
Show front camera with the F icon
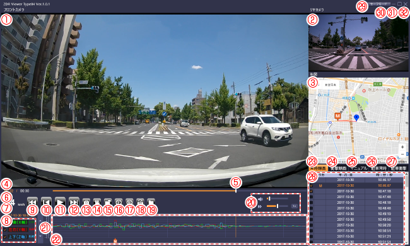click(x=119, y=202)
